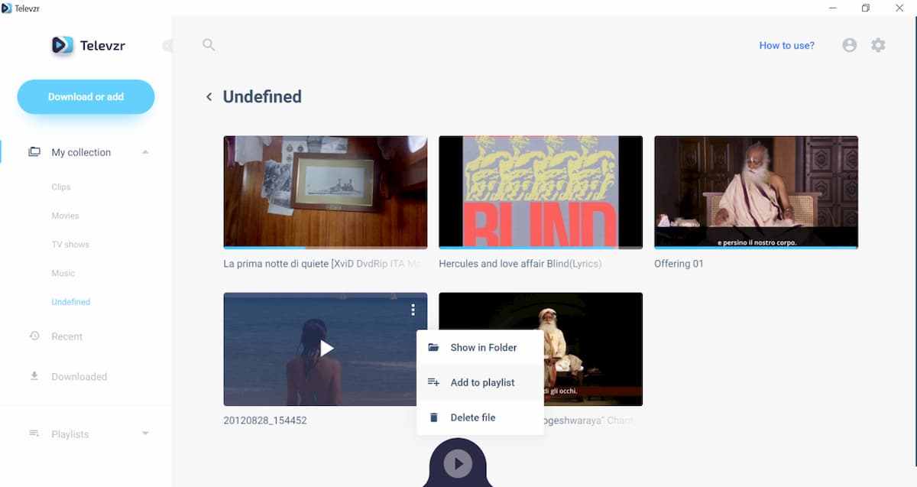This screenshot has width=917, height=487.
Task: Open settings via the gear icon
Action: click(878, 45)
